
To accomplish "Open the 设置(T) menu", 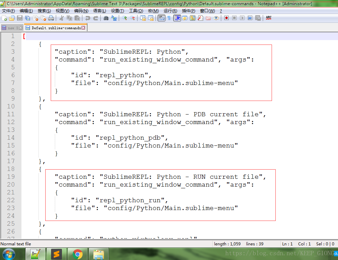I will [117, 11].
